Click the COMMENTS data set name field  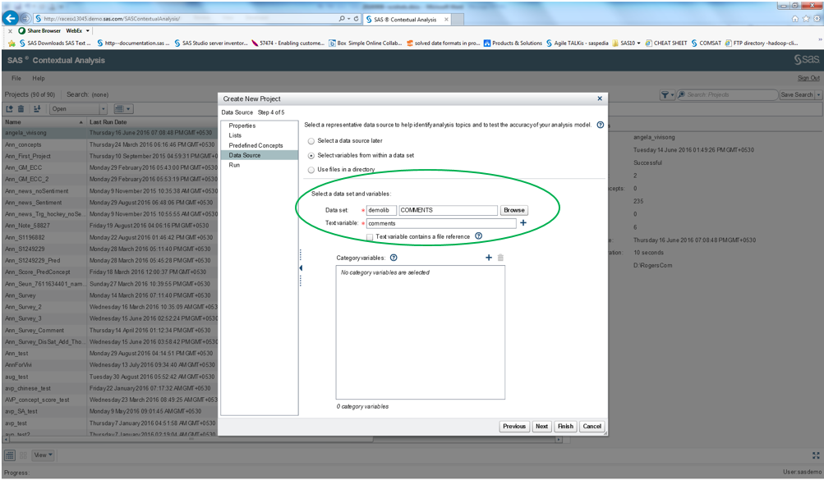pyautogui.click(x=448, y=210)
